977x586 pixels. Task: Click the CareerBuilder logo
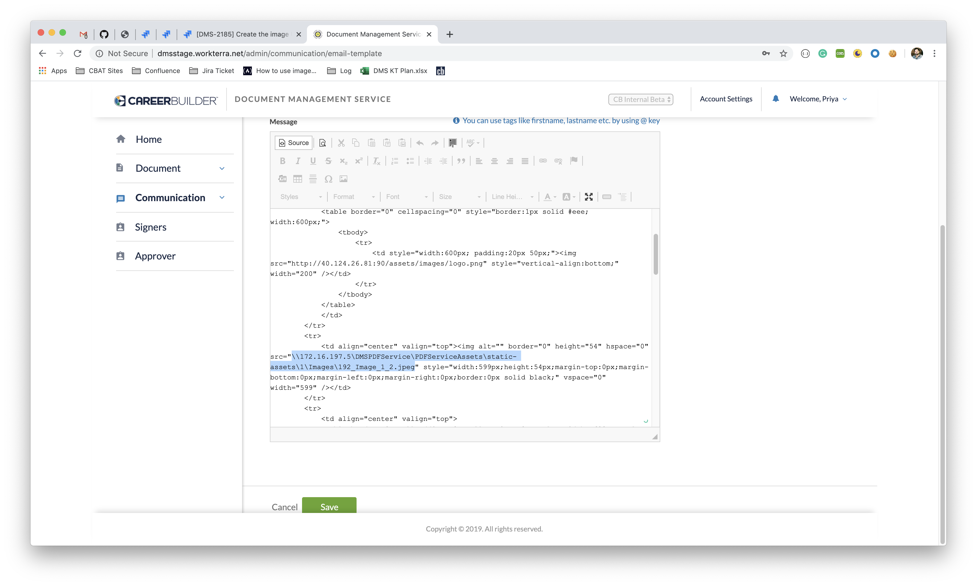165,101
